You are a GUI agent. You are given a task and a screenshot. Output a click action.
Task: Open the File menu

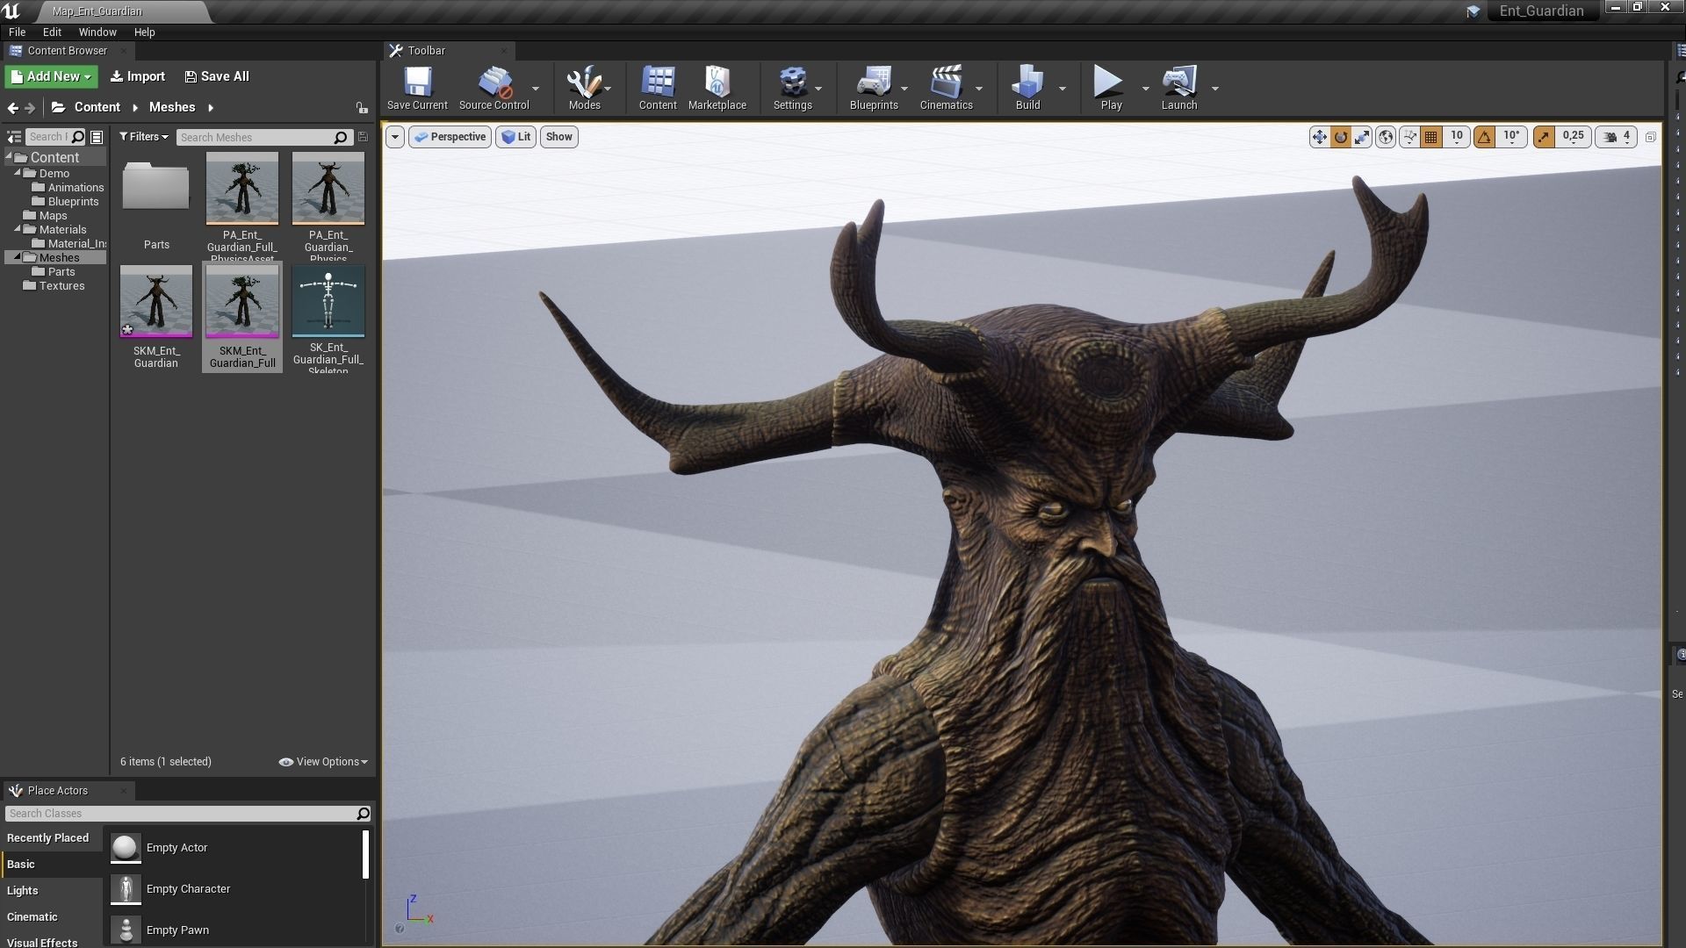point(17,32)
